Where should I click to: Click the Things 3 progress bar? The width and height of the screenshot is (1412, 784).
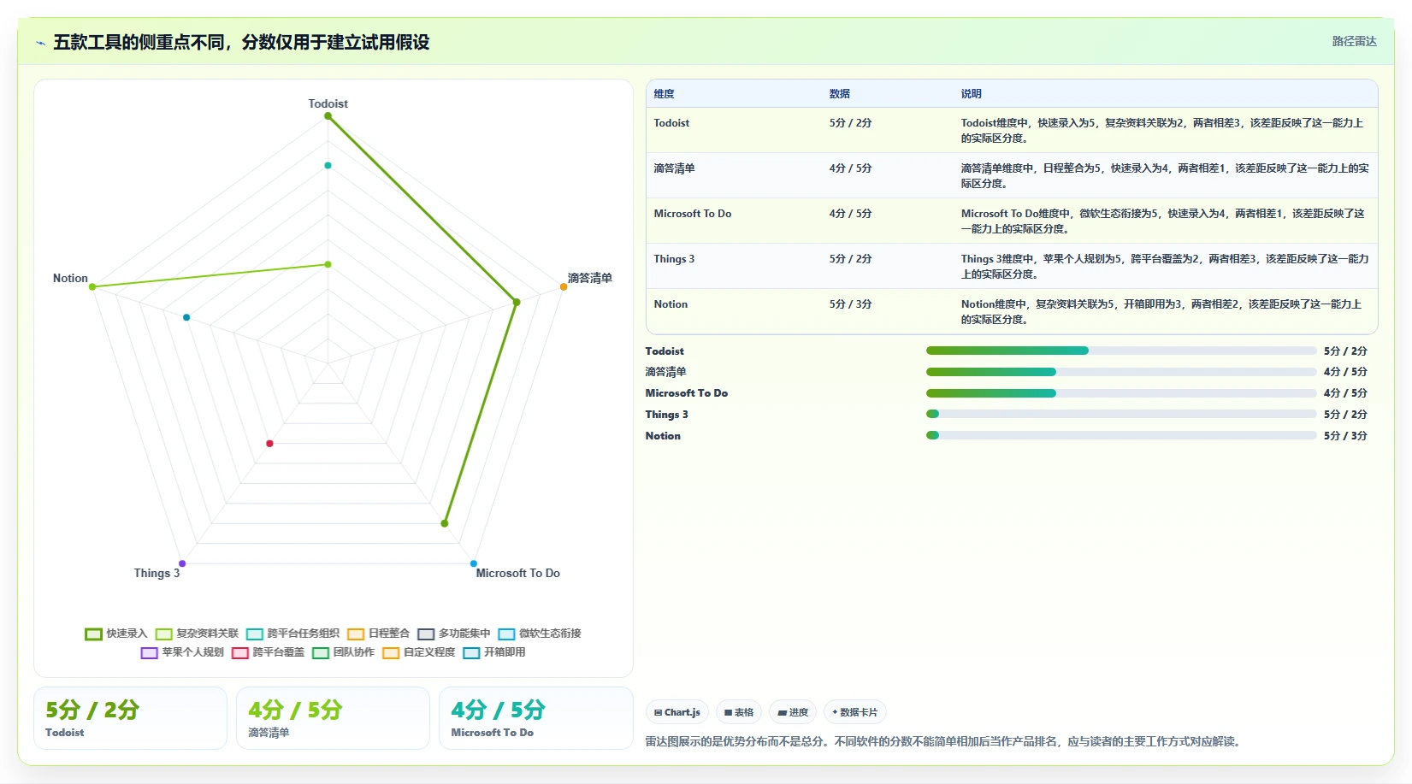[1121, 414]
